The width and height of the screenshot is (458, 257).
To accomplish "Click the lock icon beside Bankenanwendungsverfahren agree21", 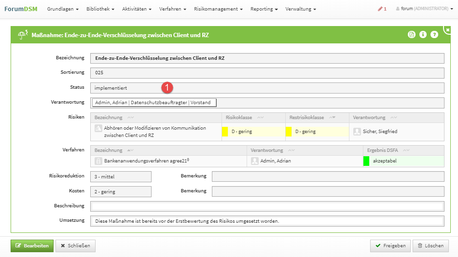I will click(x=98, y=161).
